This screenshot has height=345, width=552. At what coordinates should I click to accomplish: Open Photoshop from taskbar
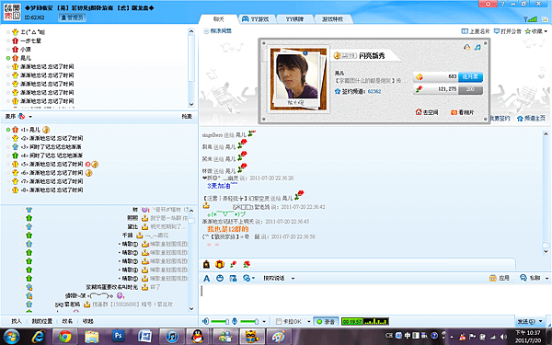[119, 337]
